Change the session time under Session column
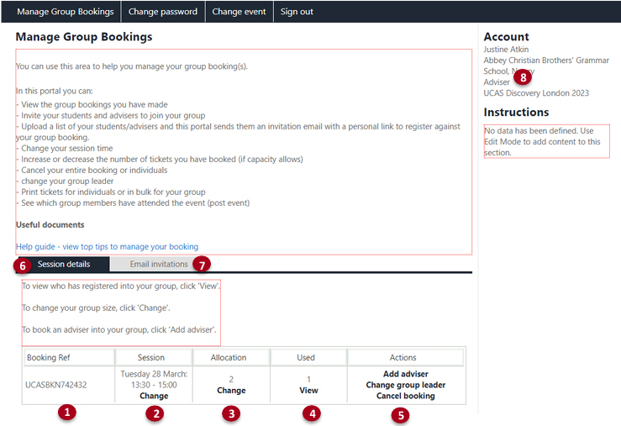This screenshot has height=426, width=621. tap(154, 396)
